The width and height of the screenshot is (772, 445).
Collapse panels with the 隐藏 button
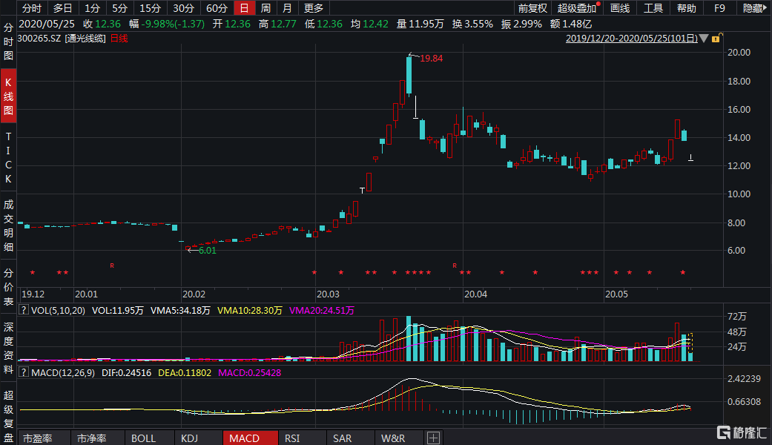[x=753, y=8]
